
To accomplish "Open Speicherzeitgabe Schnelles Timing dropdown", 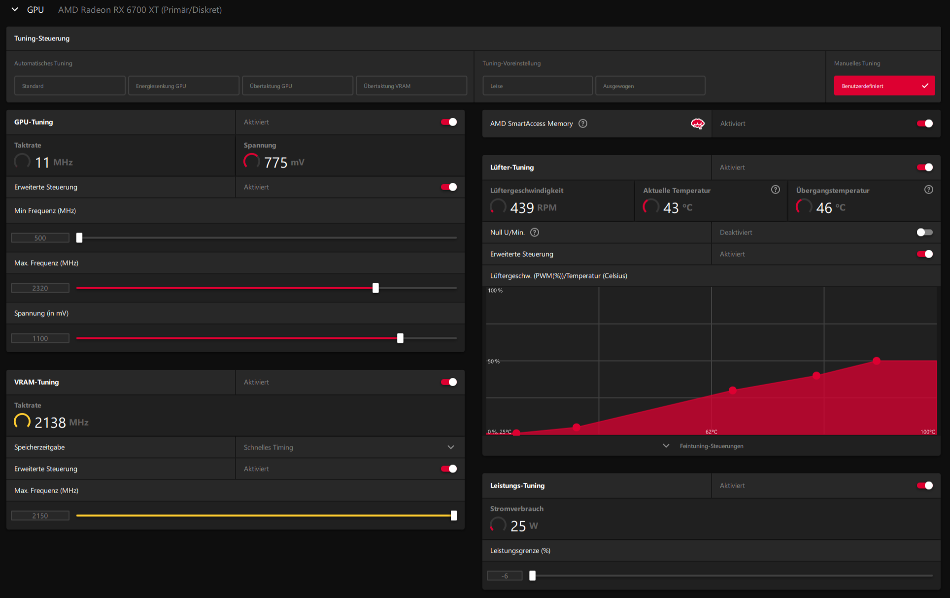I will point(350,447).
